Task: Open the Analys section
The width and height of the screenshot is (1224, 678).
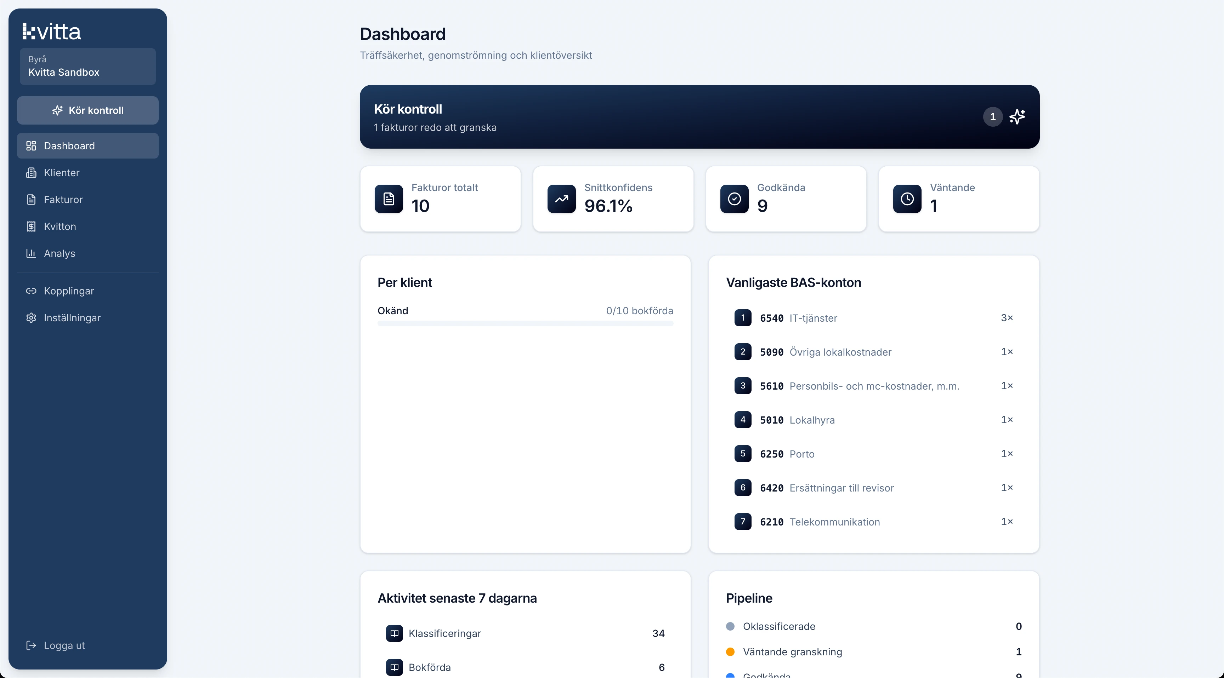Action: click(x=88, y=253)
